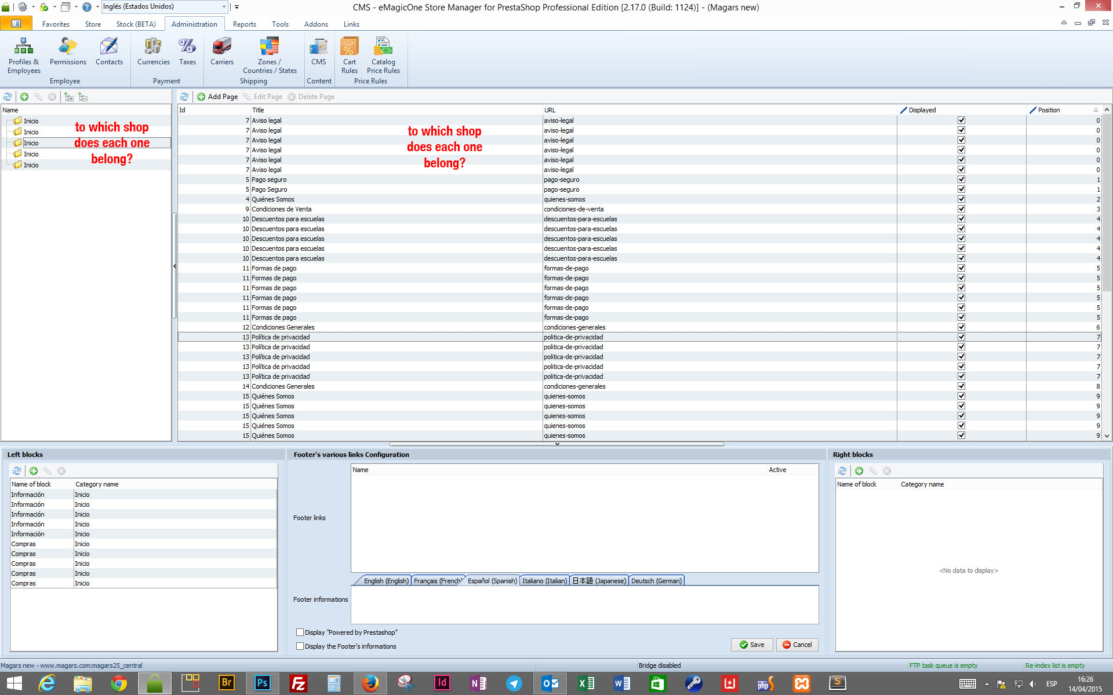Open the Currencies settings

click(154, 52)
